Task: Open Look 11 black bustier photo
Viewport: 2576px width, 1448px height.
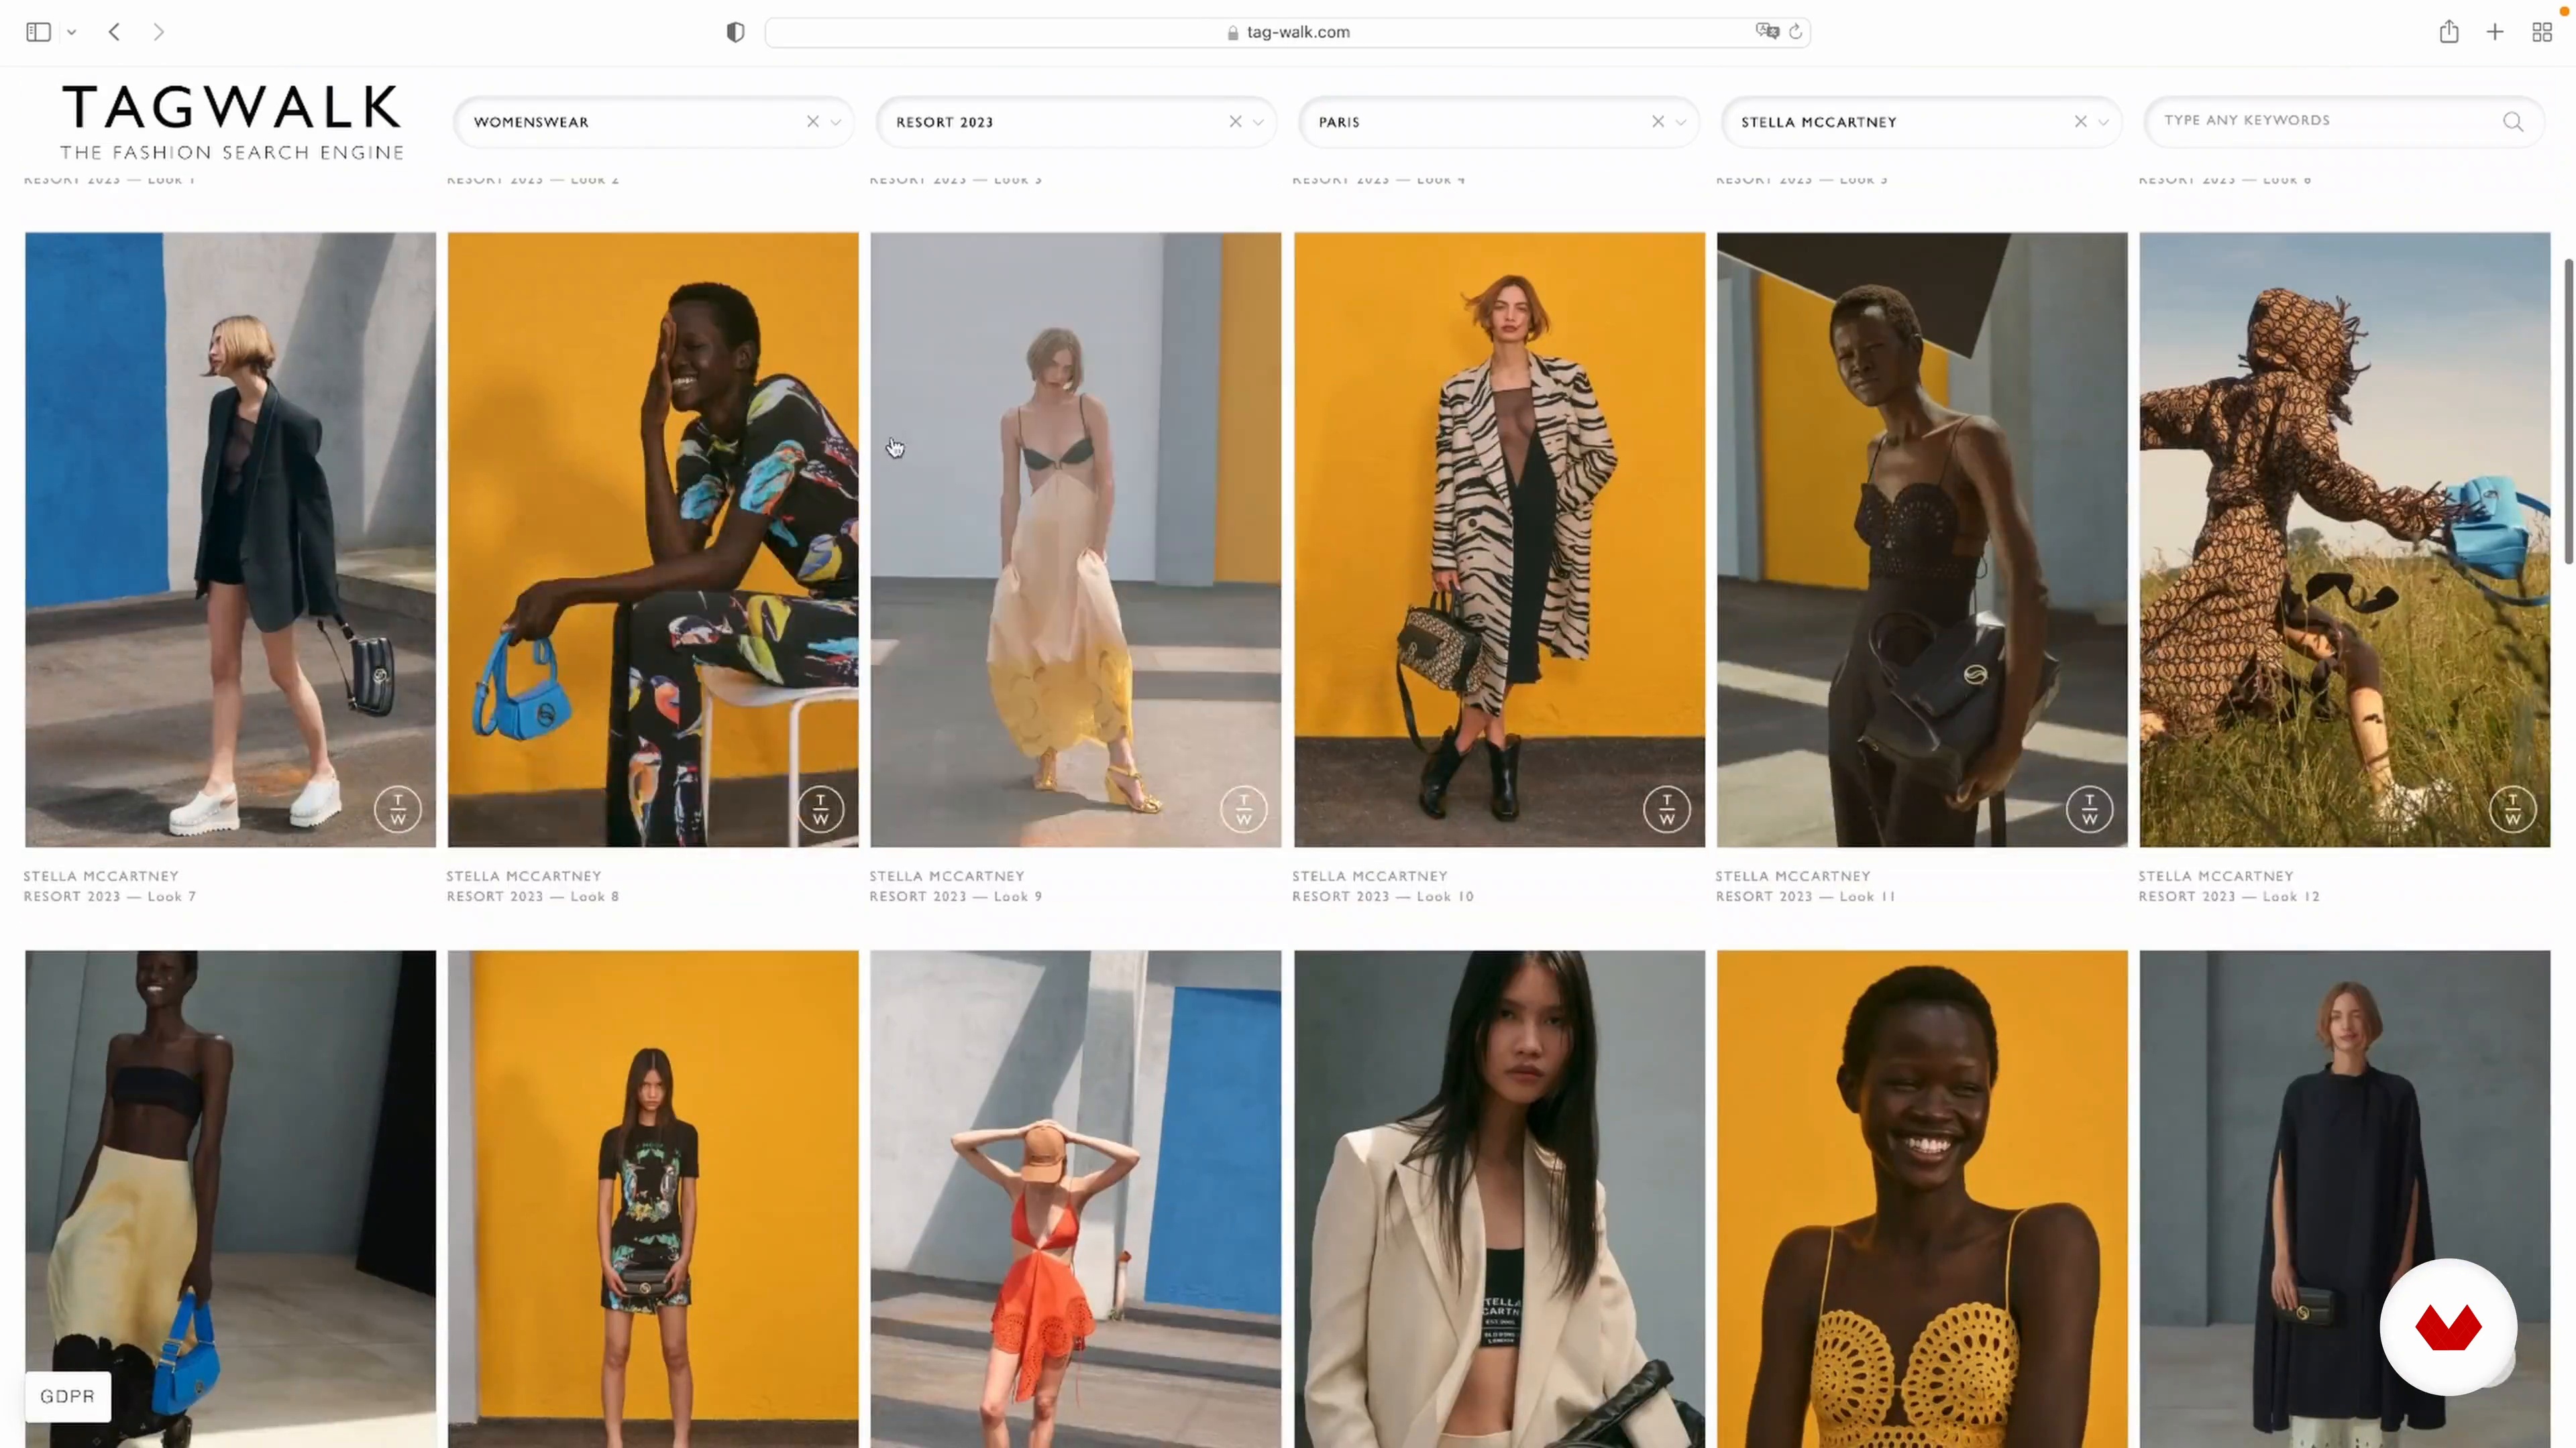Action: [x=1922, y=540]
